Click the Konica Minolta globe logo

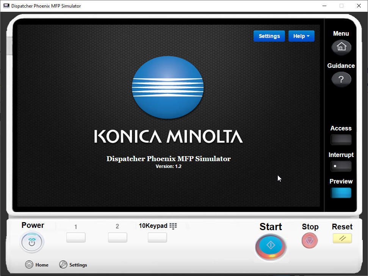168,87
